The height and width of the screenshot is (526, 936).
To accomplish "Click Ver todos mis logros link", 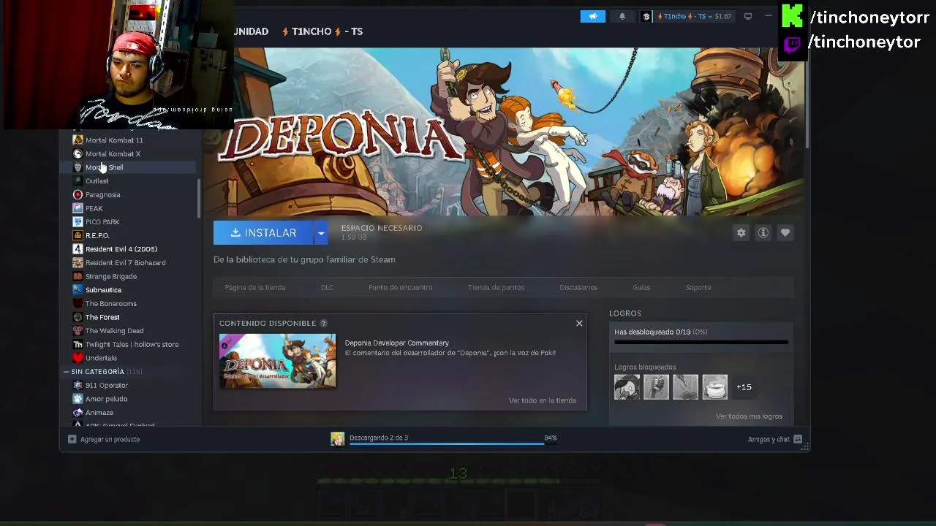I will (749, 416).
